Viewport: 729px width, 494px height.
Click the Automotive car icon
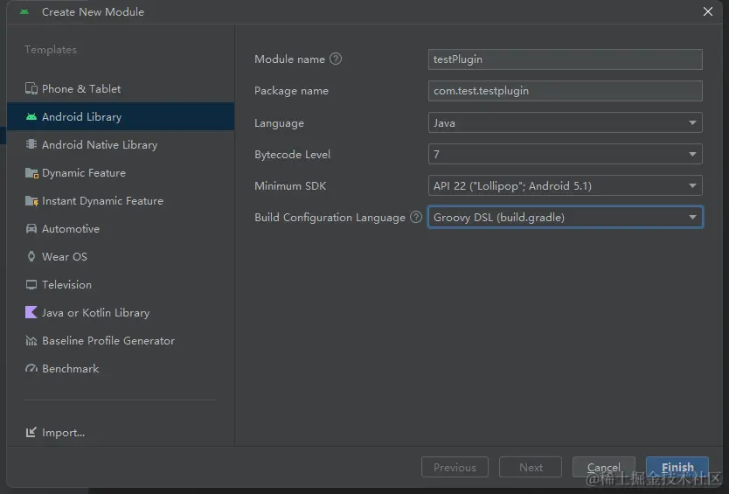coord(31,229)
